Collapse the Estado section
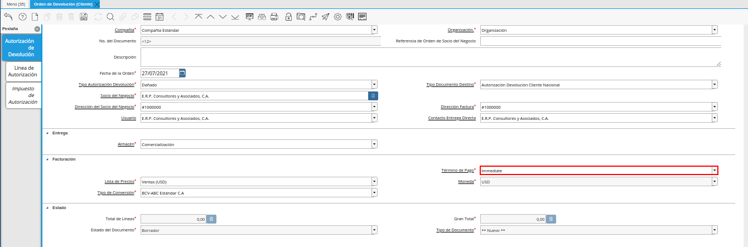Image resolution: width=748 pixels, height=247 pixels. tap(47, 208)
